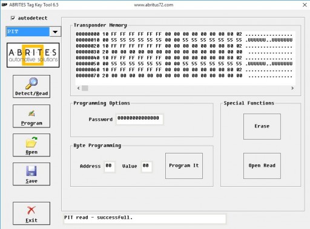Click the Open Read button
This screenshot has height=229, width=310.
click(262, 166)
